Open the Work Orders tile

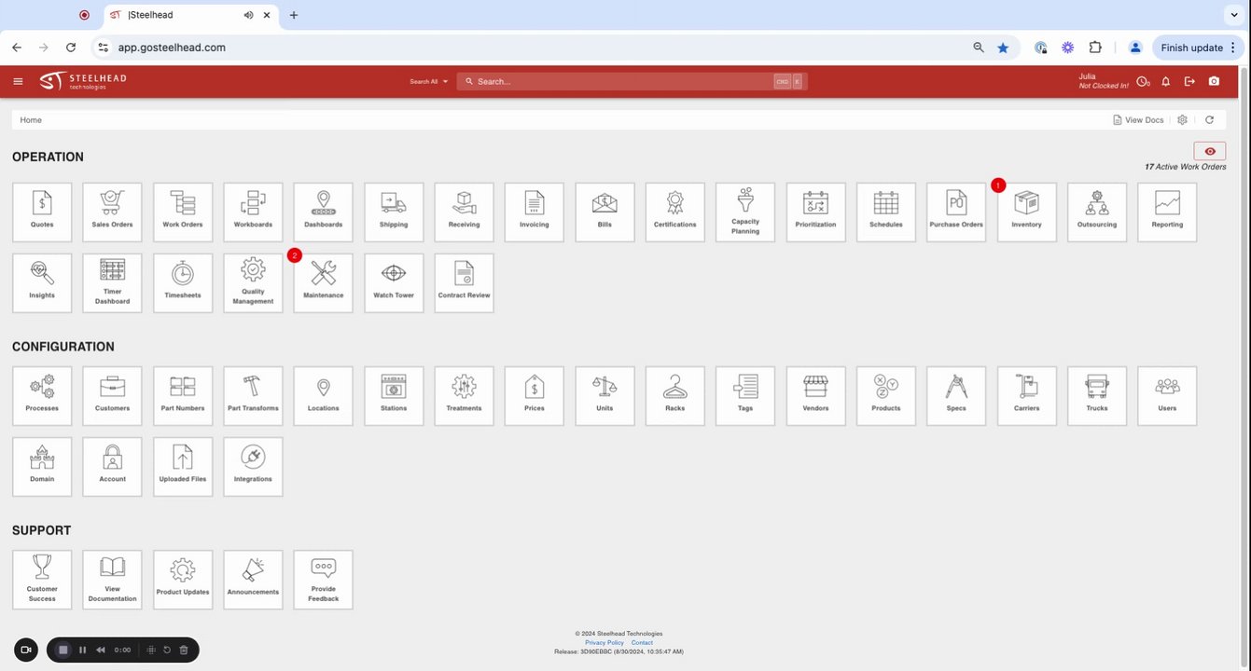pos(183,212)
